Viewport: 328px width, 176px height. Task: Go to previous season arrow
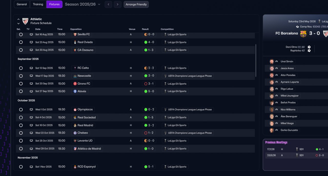click(108, 4)
